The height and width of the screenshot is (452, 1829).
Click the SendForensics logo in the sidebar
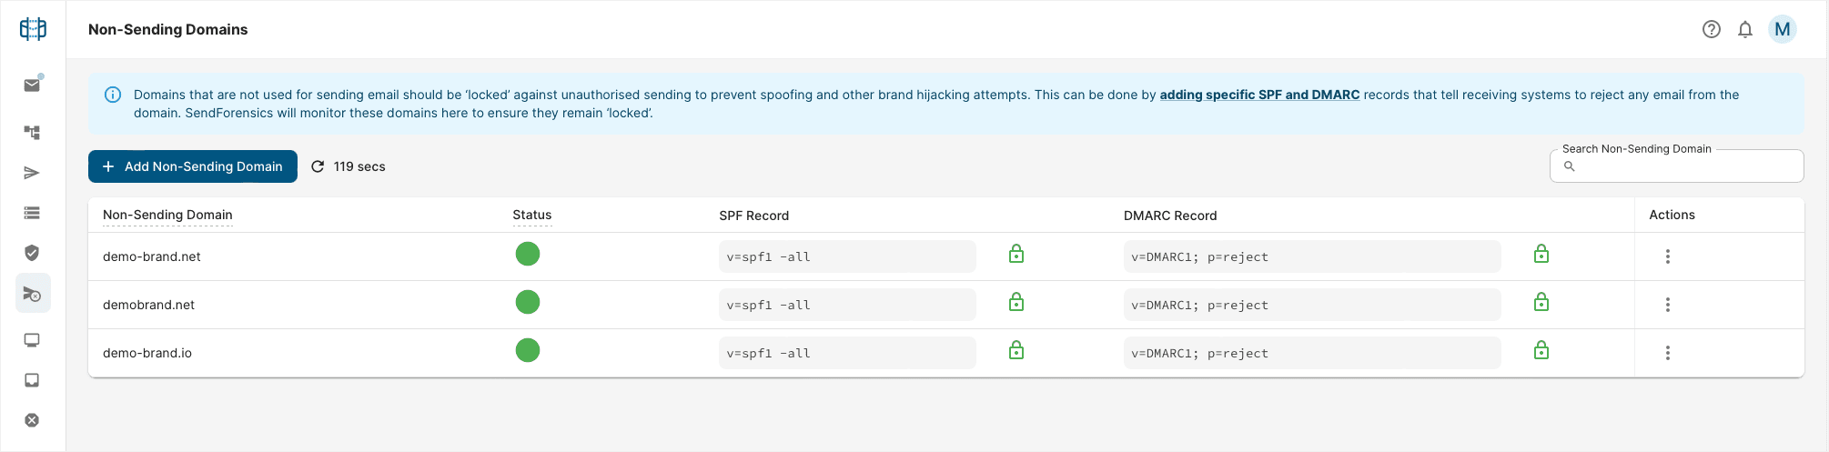(x=33, y=29)
